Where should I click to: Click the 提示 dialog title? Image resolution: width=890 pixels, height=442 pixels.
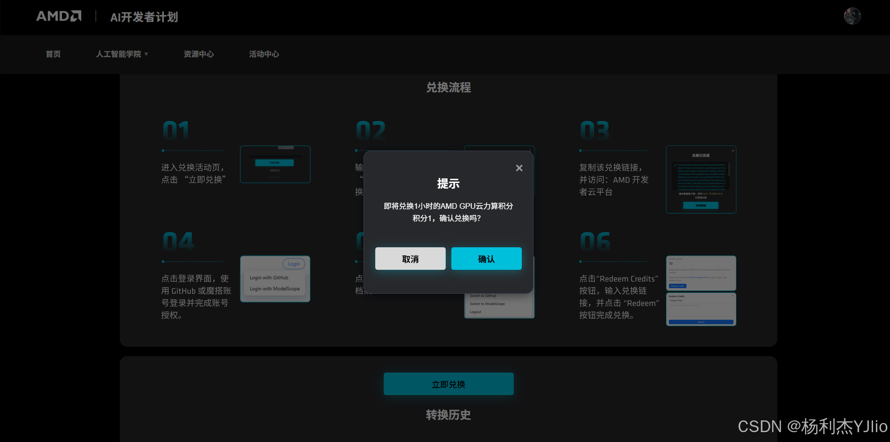click(x=449, y=183)
